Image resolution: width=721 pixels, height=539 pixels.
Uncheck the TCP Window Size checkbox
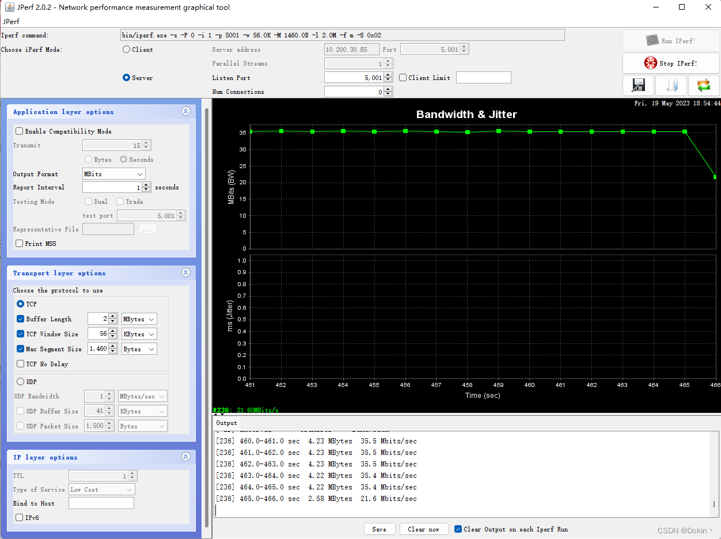click(21, 334)
